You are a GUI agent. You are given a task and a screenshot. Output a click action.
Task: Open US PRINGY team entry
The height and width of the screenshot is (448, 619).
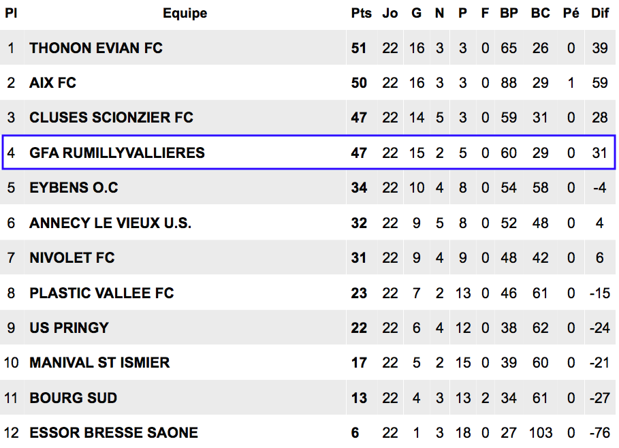pyautogui.click(x=69, y=328)
